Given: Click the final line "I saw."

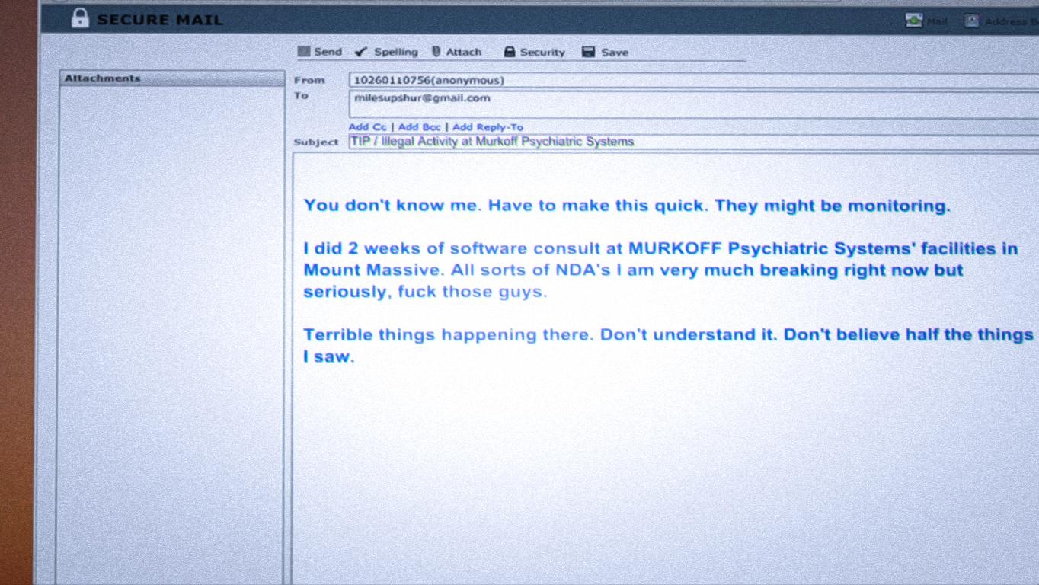Looking at the screenshot, I should point(328,356).
